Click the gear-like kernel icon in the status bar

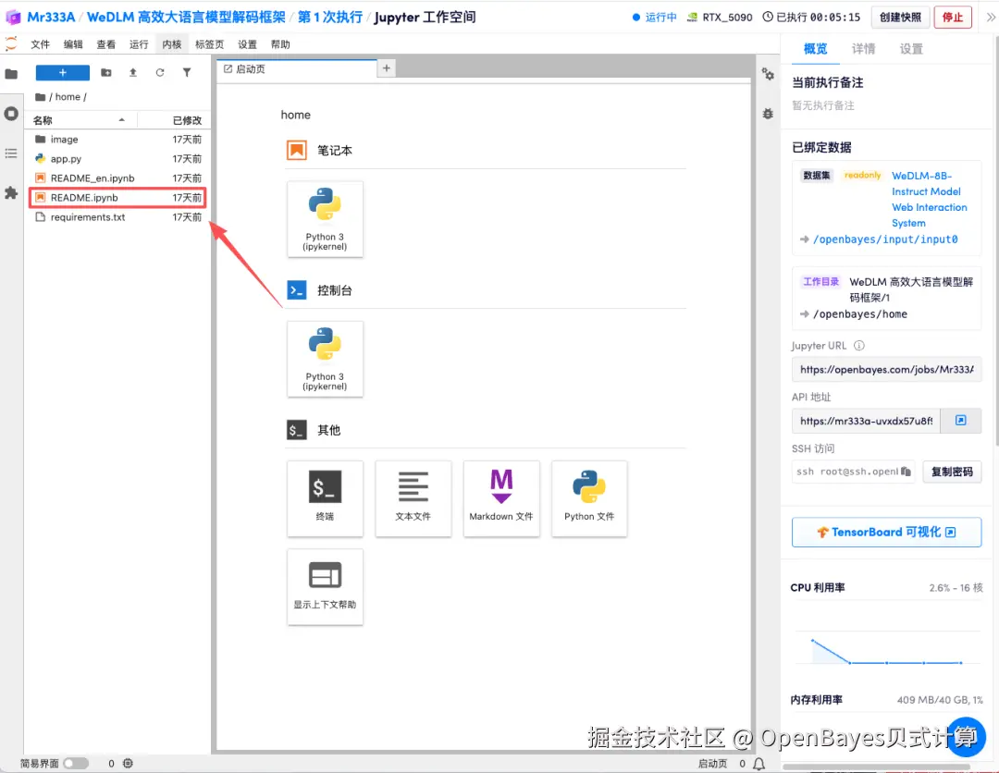(x=128, y=764)
